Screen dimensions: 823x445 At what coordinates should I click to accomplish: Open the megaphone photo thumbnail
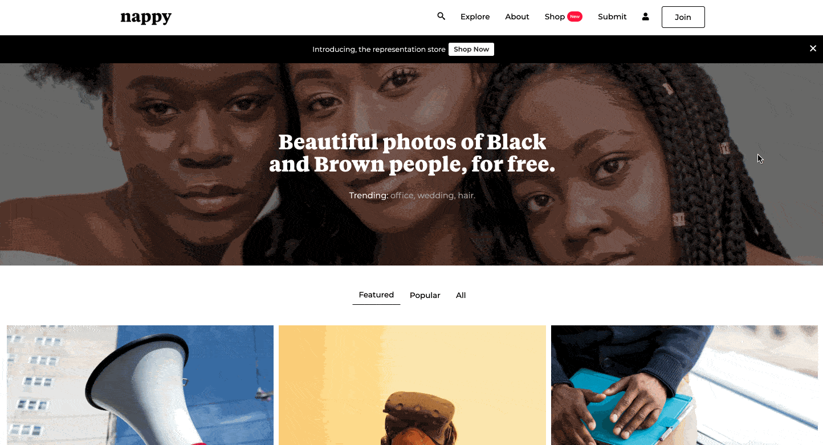(x=140, y=385)
